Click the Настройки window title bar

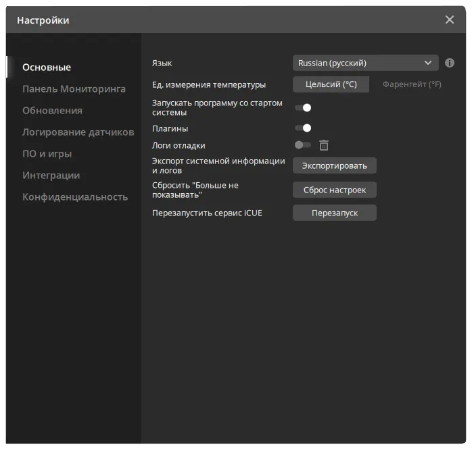point(203,20)
